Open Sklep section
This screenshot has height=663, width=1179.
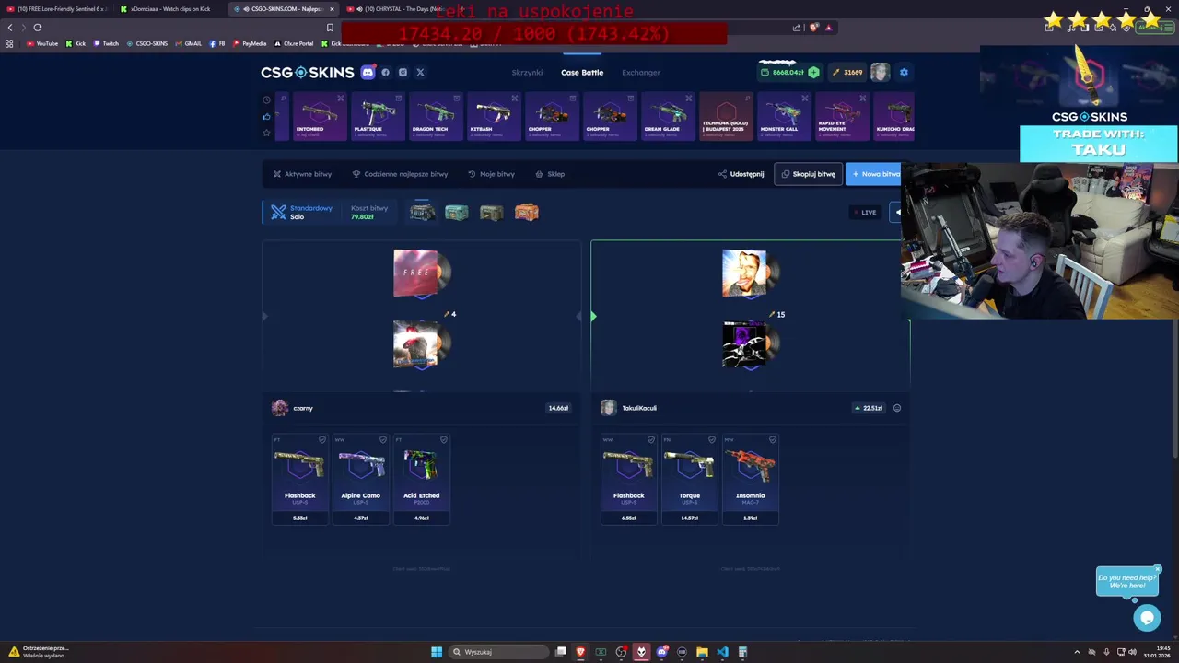[550, 174]
